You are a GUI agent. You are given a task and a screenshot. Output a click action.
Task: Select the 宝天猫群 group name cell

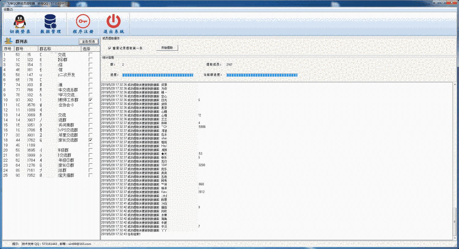(60, 175)
